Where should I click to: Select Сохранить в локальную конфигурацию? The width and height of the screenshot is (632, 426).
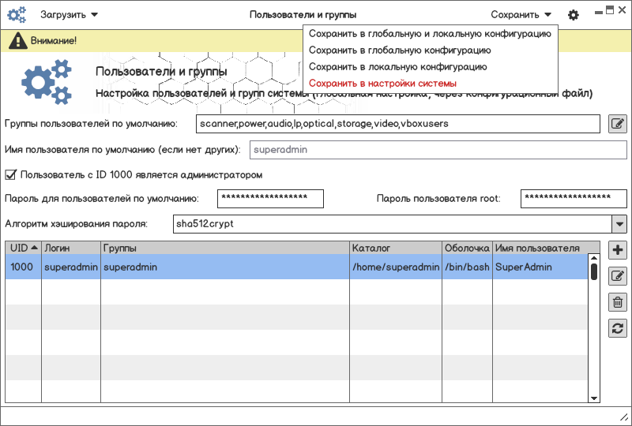pyautogui.click(x=397, y=67)
